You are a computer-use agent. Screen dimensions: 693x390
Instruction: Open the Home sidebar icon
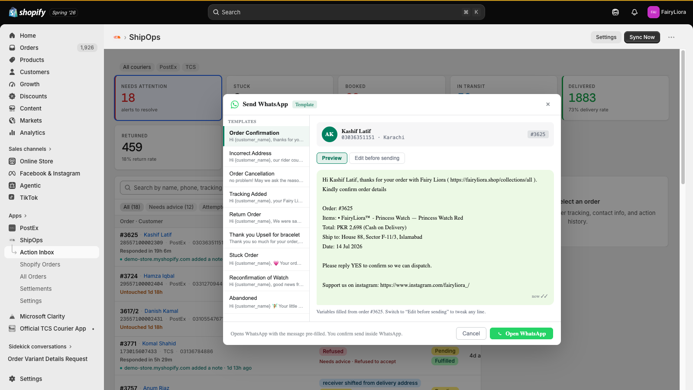[12, 36]
